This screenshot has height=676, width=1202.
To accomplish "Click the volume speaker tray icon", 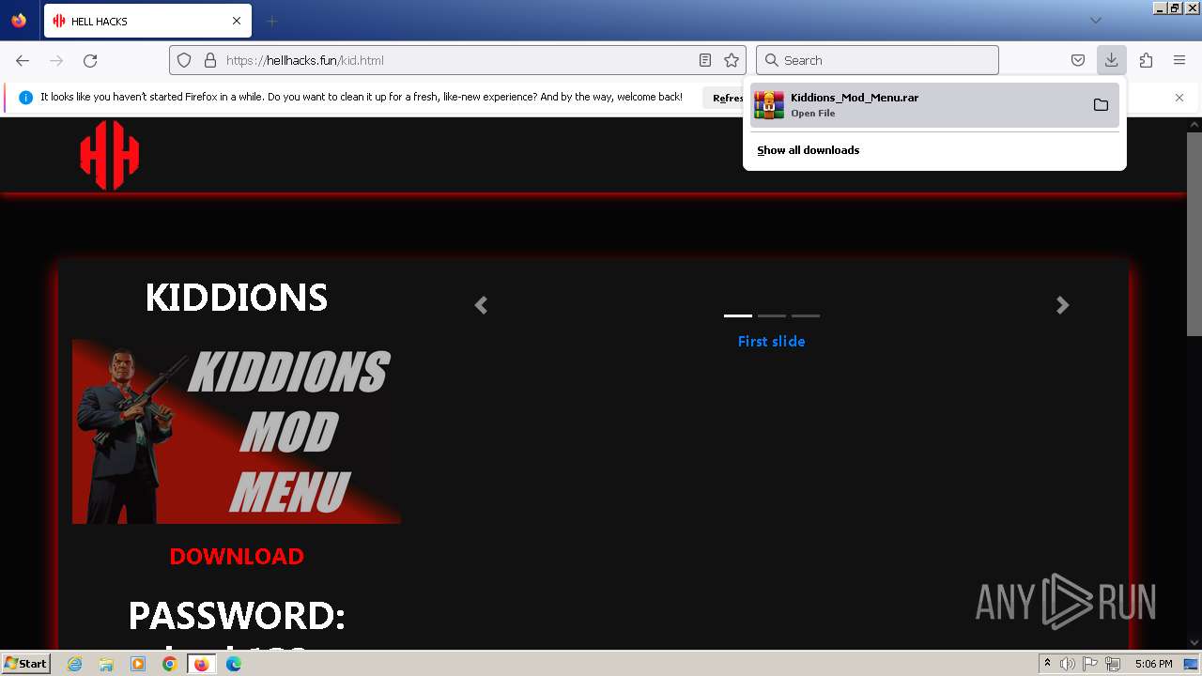I will (x=1068, y=664).
